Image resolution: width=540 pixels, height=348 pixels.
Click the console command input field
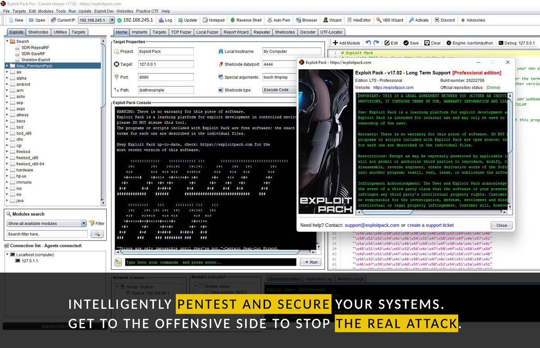pyautogui.click(x=211, y=262)
